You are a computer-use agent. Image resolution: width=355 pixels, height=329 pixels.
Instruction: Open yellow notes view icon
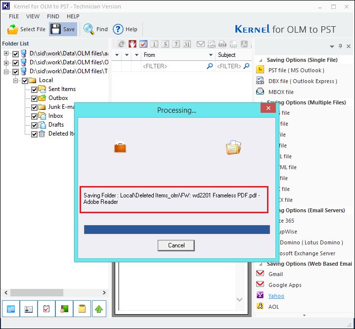tap(82, 309)
